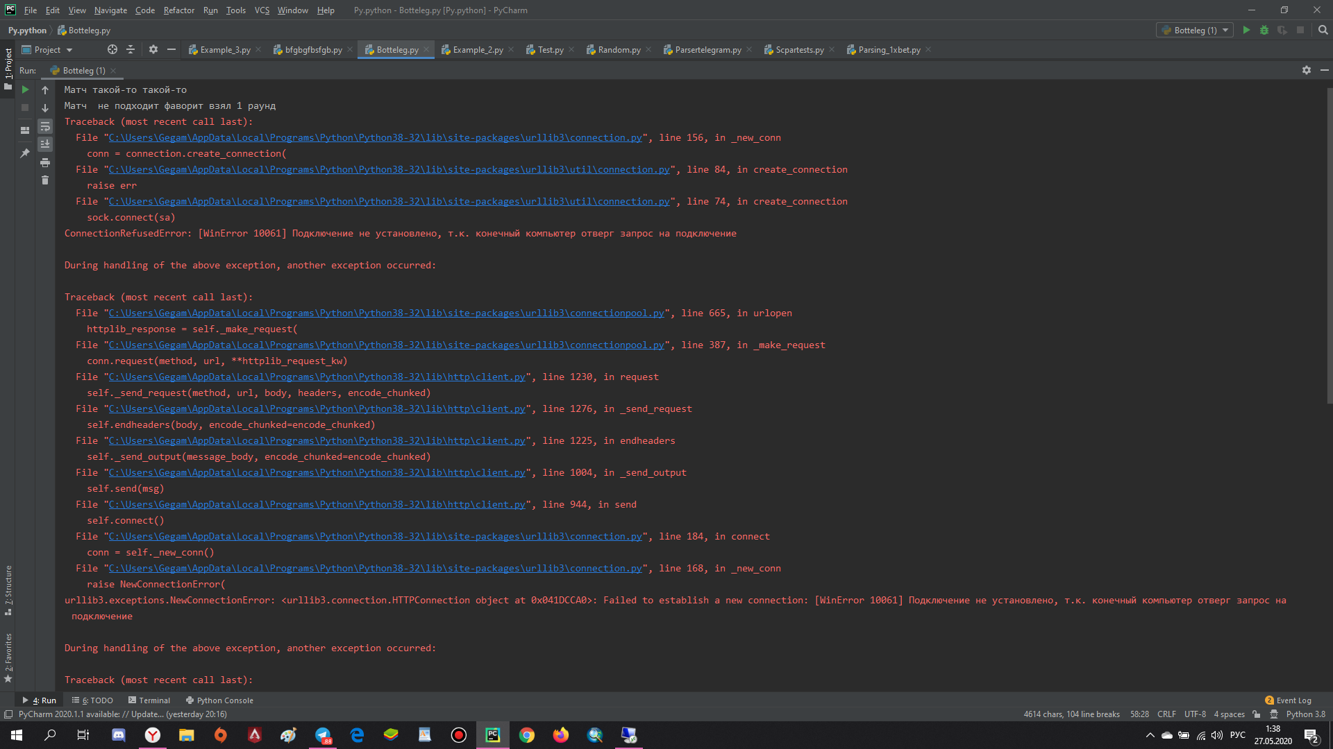Click the inspections profile hat icon in status bar
This screenshot has height=749, width=1333.
[x=1274, y=714]
